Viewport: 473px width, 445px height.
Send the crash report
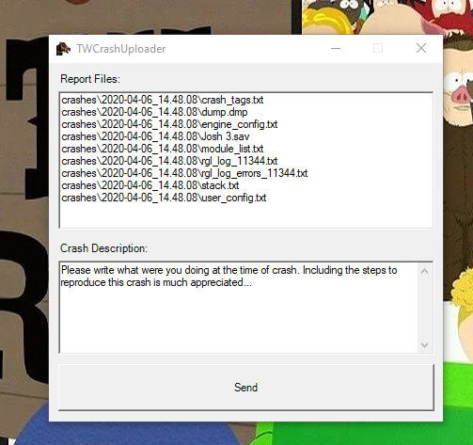pos(246,388)
